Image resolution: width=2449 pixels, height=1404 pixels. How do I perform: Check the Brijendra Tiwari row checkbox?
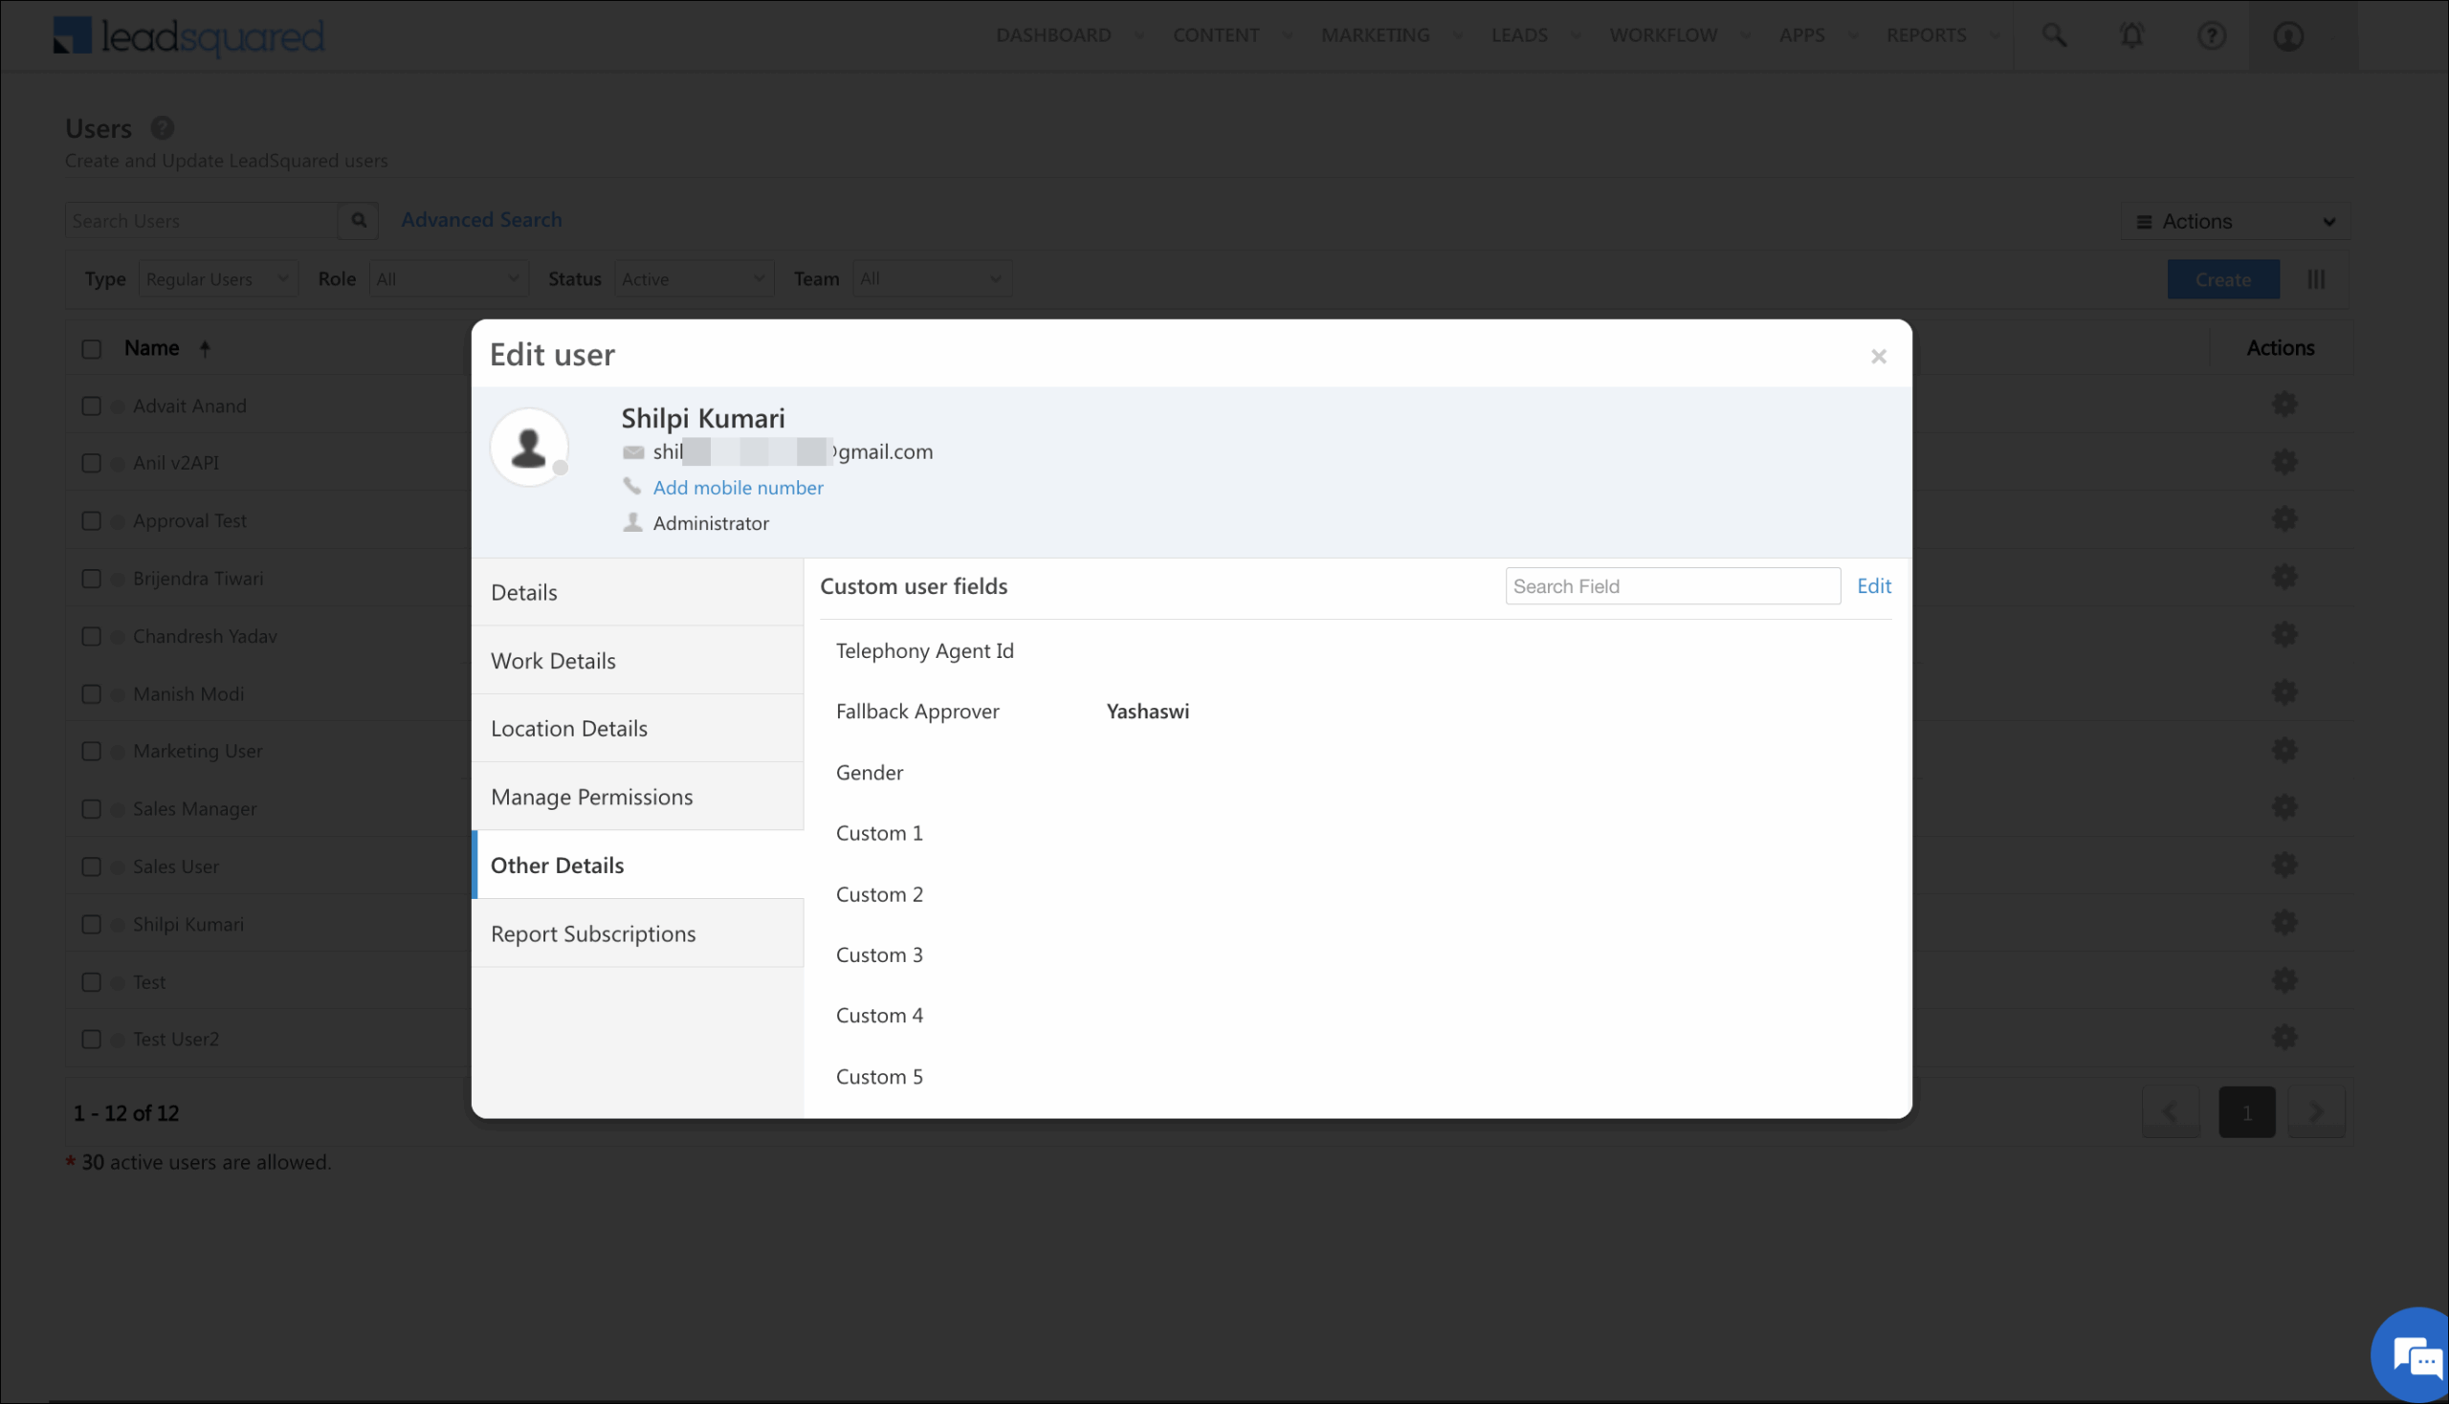tap(91, 579)
